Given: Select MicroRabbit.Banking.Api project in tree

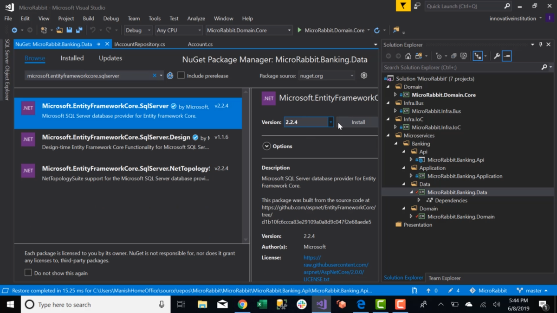Looking at the screenshot, I should coord(455,160).
